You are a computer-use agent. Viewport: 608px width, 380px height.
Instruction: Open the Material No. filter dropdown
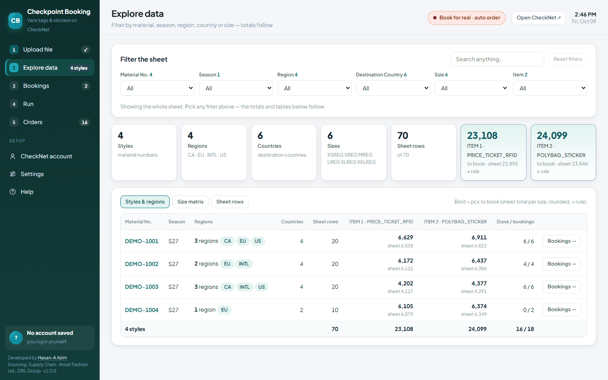[157, 88]
